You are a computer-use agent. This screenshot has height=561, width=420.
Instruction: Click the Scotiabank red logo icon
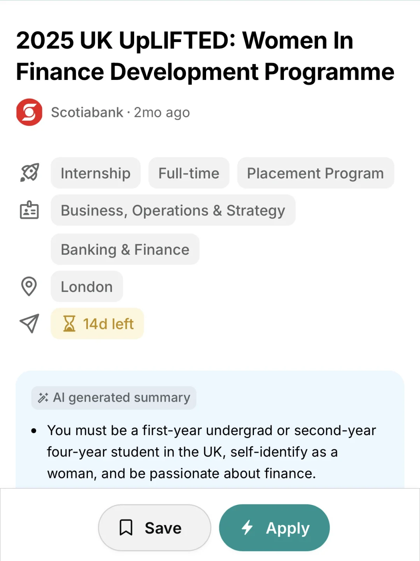coord(29,112)
